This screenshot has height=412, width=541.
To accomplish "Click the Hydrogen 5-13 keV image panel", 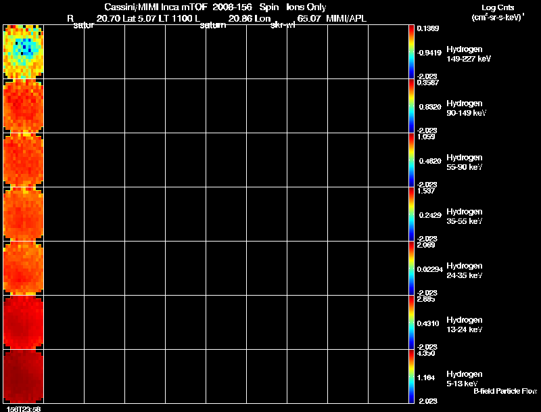I will (x=24, y=376).
